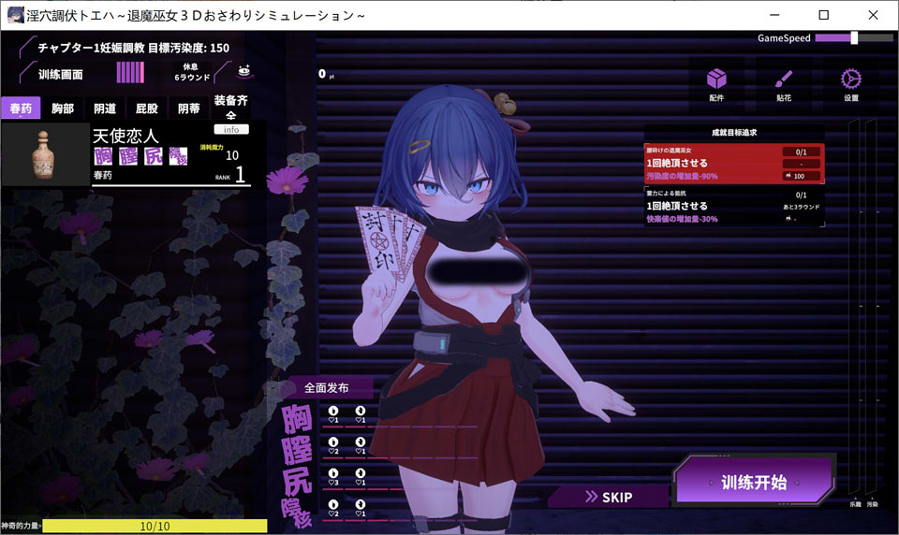Image resolution: width=899 pixels, height=535 pixels.
Task: Switch to the 胸部 tab
Action: pos(63,108)
